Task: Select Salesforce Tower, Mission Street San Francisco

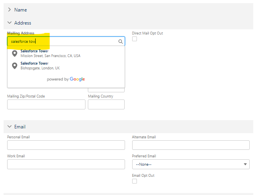Action: 50,54
